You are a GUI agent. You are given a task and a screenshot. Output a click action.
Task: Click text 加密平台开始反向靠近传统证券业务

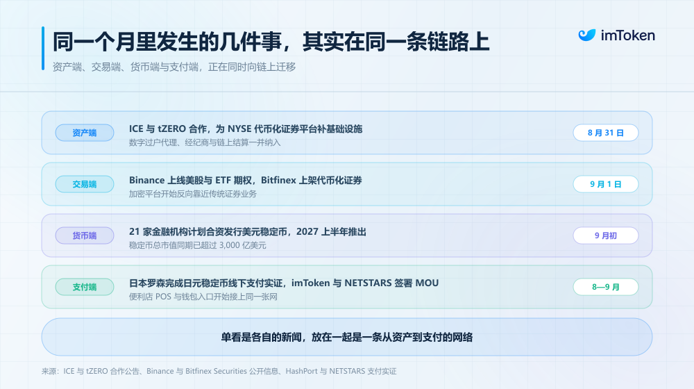pyautogui.click(x=192, y=194)
